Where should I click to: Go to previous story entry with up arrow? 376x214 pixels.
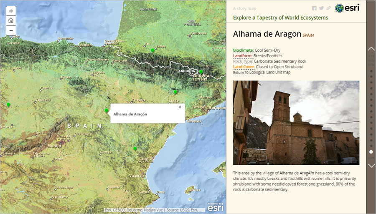coord(371,49)
